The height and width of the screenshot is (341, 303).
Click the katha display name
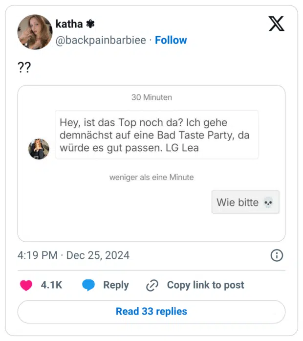click(69, 23)
